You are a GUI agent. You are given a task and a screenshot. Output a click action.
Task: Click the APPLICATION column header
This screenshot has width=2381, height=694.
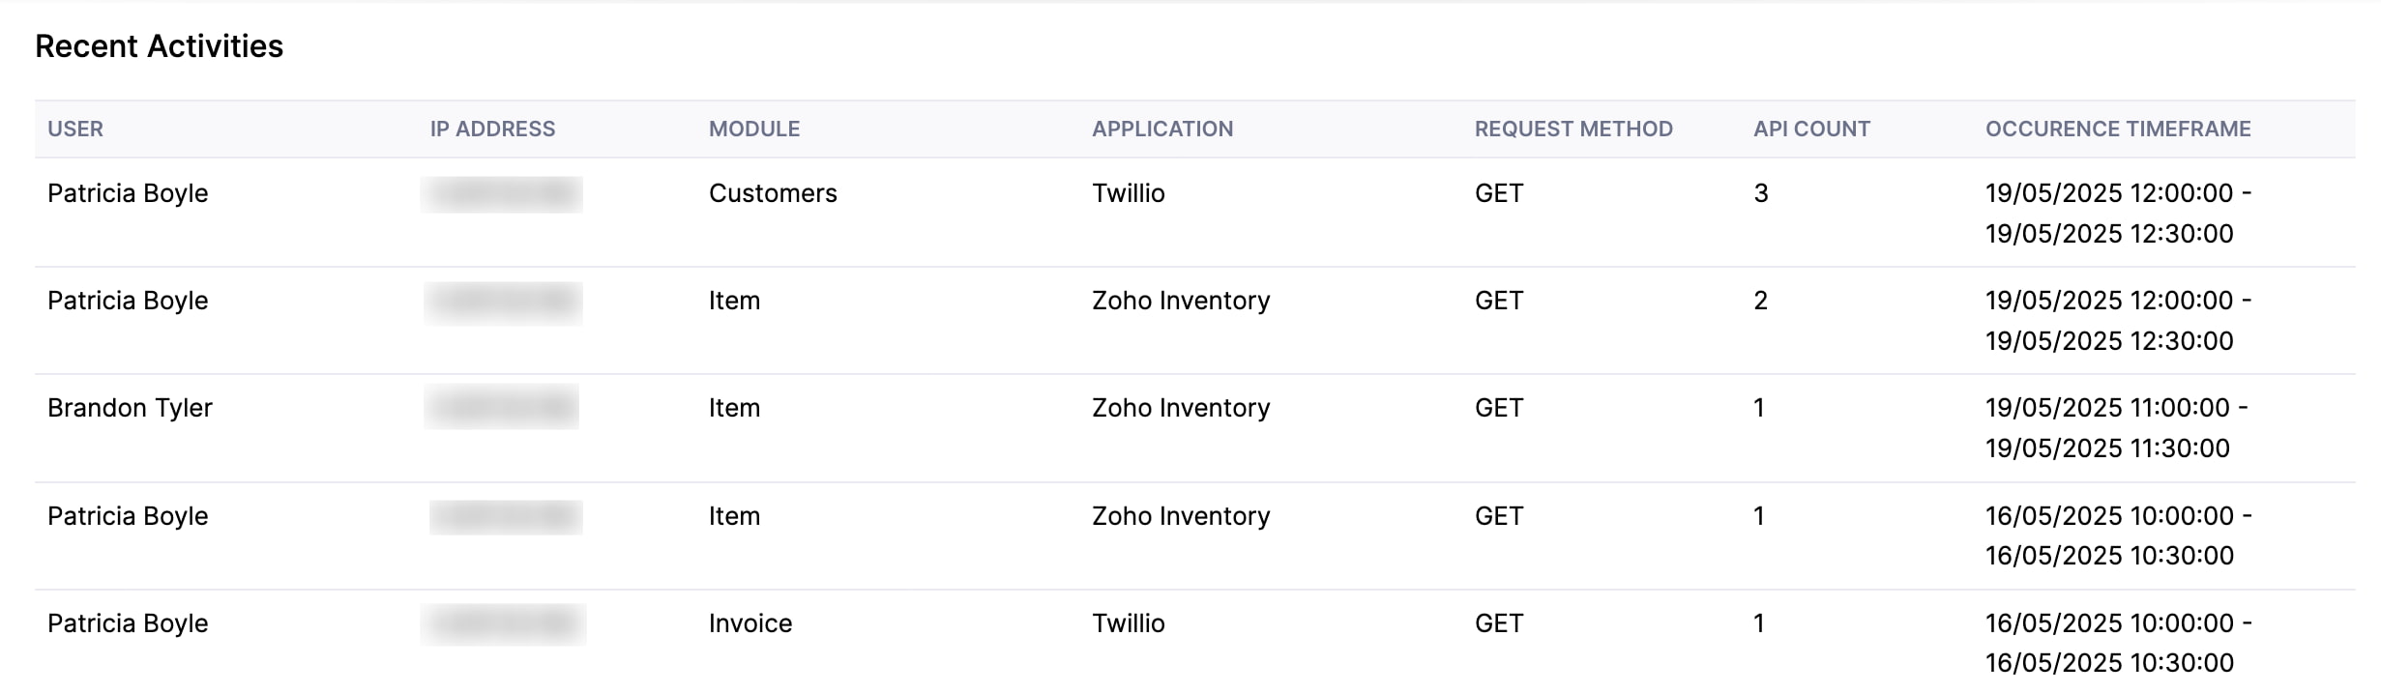click(1162, 129)
